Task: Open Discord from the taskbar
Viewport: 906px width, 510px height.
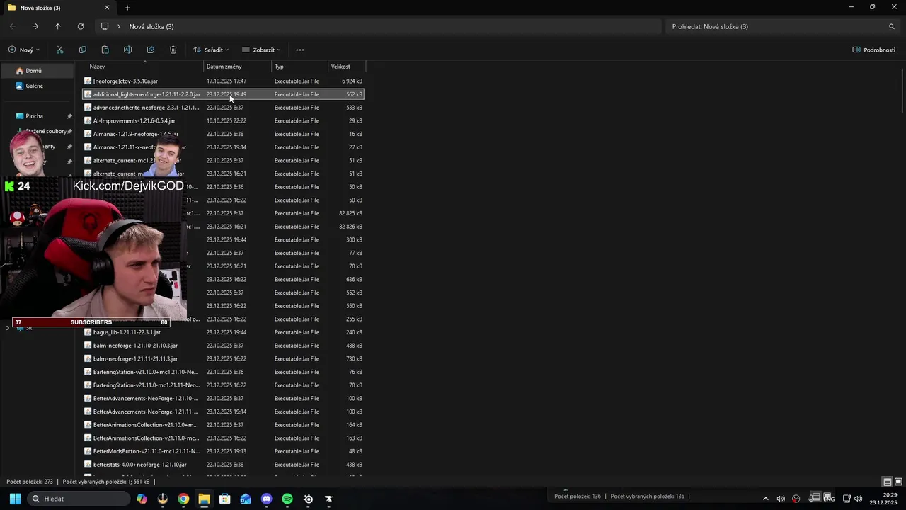Action: click(266, 499)
